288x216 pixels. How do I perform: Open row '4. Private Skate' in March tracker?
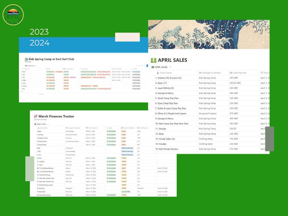pyautogui.click(x=42, y=141)
